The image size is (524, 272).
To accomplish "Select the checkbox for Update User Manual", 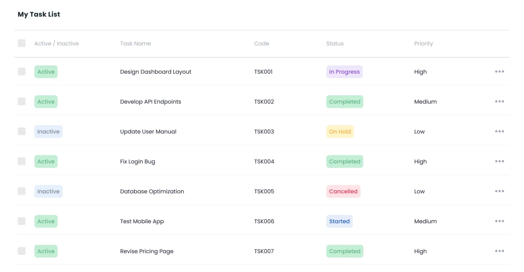I will (21, 131).
